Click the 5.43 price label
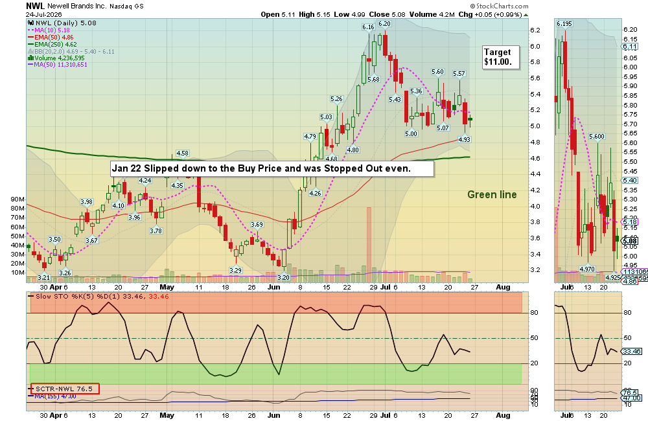The height and width of the screenshot is (421, 648). 395,100
